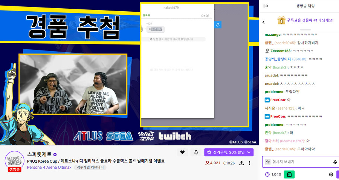Click the Zcecom123 chat badge icon
This screenshot has width=339, height=180.
pyautogui.click(x=267, y=51)
